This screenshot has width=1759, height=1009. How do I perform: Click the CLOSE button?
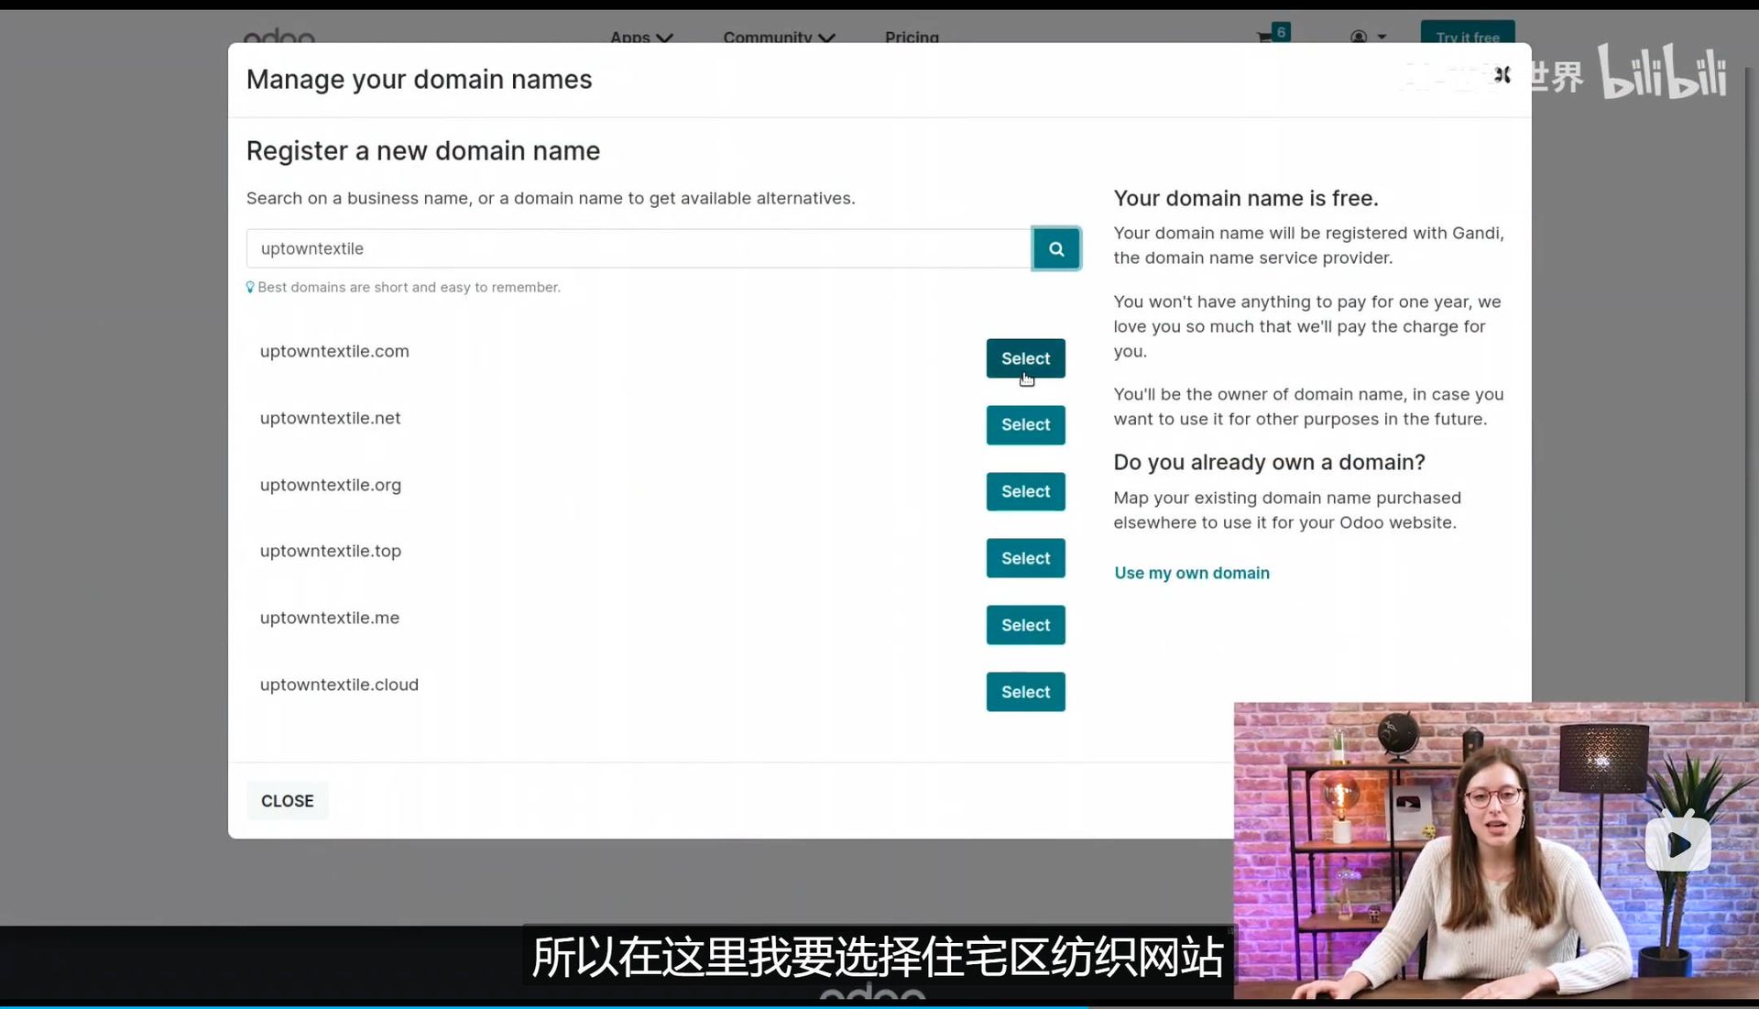pos(287,801)
